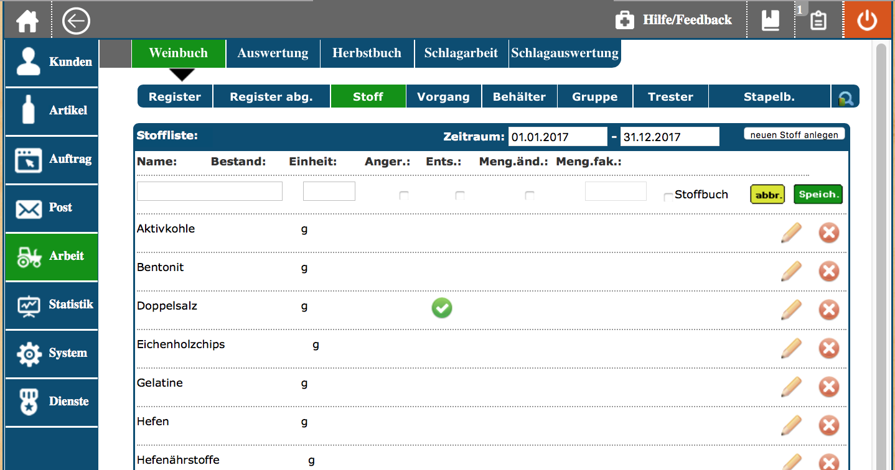Viewport: 895px width, 470px height.
Task: Cancel with the yellow abbr. button
Action: click(x=767, y=195)
